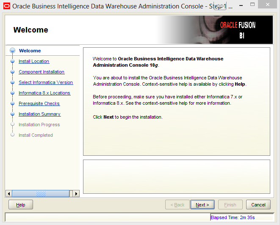The image size is (280, 225).
Task: Click the Welcome step bullet icon
Action: tap(12, 51)
